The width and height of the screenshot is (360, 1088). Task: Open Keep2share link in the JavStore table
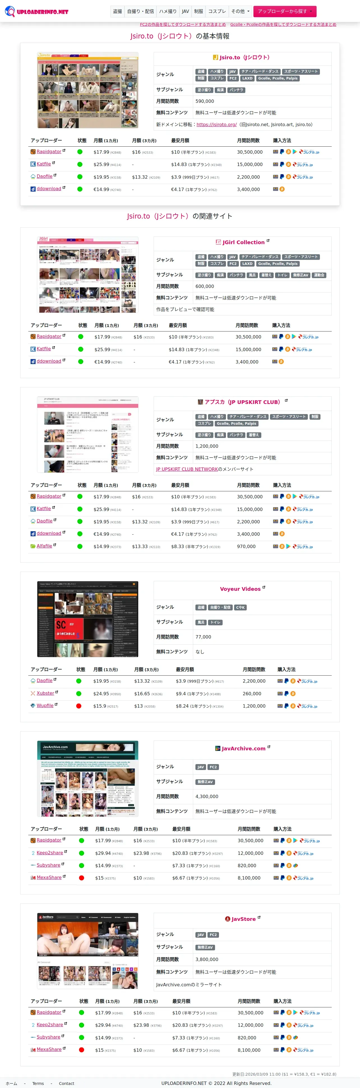50,1025
